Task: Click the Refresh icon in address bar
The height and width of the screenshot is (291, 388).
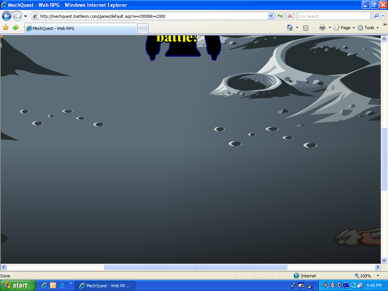Action: [280, 16]
